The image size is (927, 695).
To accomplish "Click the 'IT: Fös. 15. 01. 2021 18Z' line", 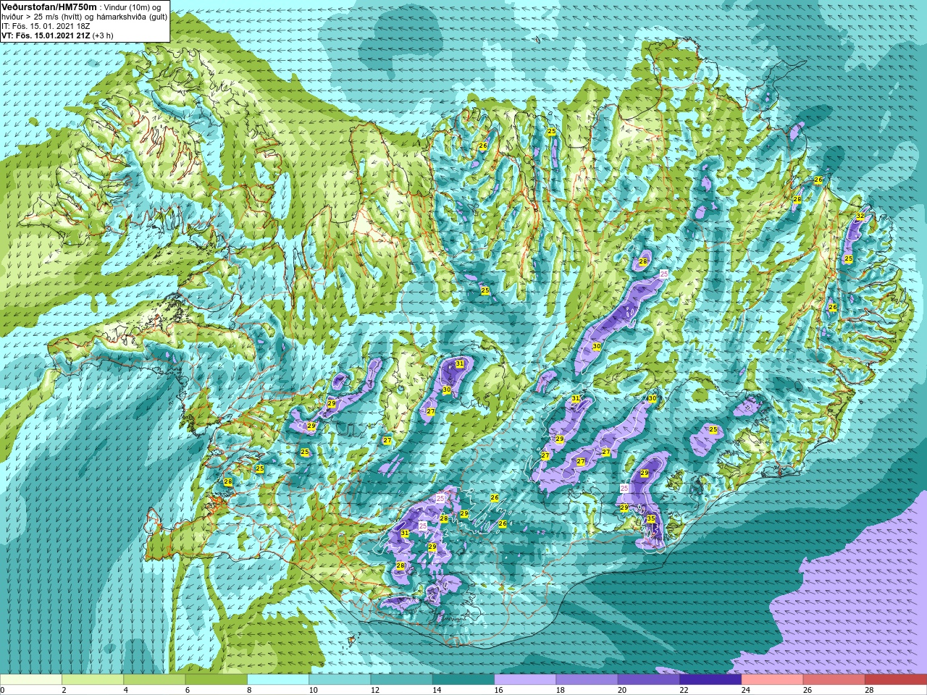I will pyautogui.click(x=46, y=26).
